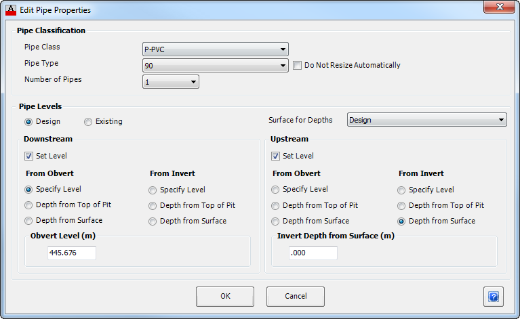
Task: Click the Cancel button
Action: point(296,297)
